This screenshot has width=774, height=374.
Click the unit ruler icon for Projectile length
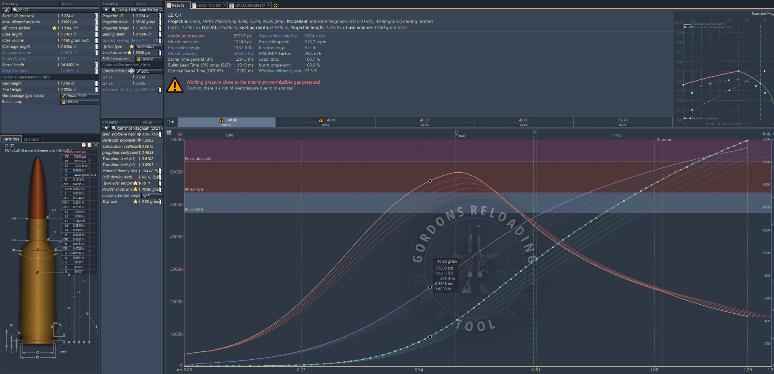[x=160, y=28]
